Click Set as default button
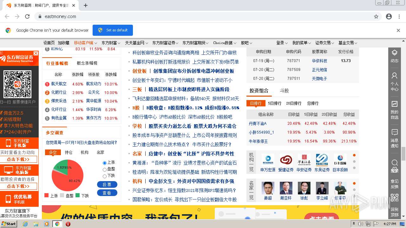 113,30
